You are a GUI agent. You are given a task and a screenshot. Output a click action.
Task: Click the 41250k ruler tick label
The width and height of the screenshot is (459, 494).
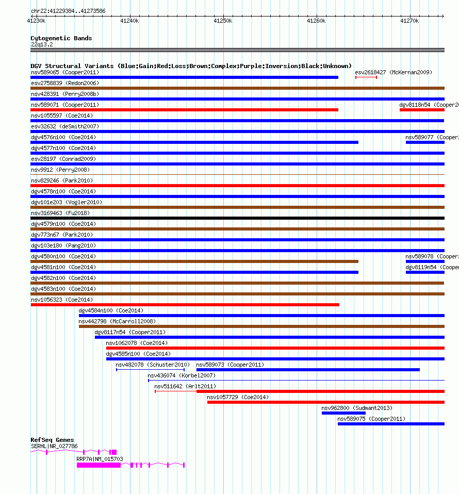click(223, 21)
